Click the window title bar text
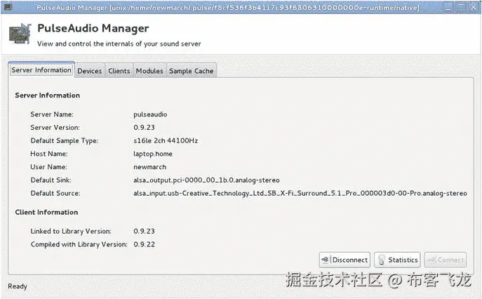 coord(228,7)
